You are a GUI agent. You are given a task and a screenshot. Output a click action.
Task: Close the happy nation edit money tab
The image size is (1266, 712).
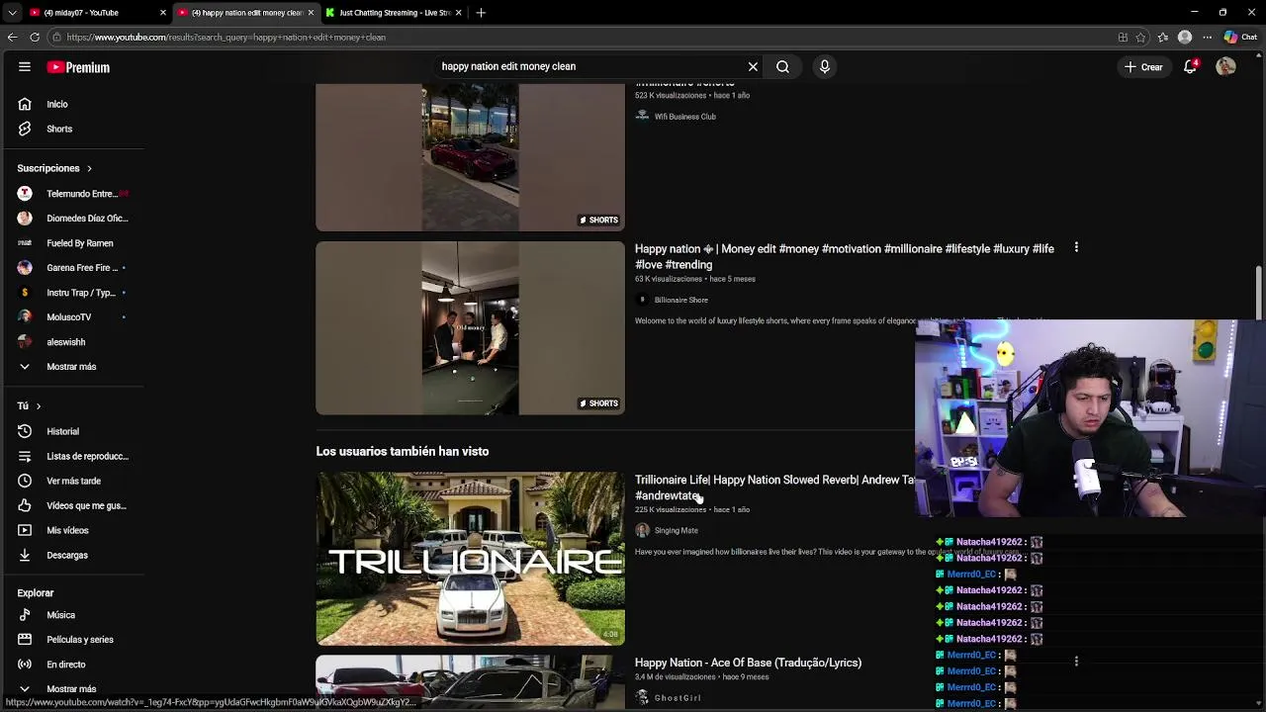coord(311,13)
